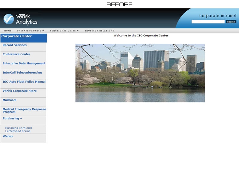Screen dimensions: 239x185
Task: Select InterCall Teleconferencing
Action: click(x=22, y=72)
